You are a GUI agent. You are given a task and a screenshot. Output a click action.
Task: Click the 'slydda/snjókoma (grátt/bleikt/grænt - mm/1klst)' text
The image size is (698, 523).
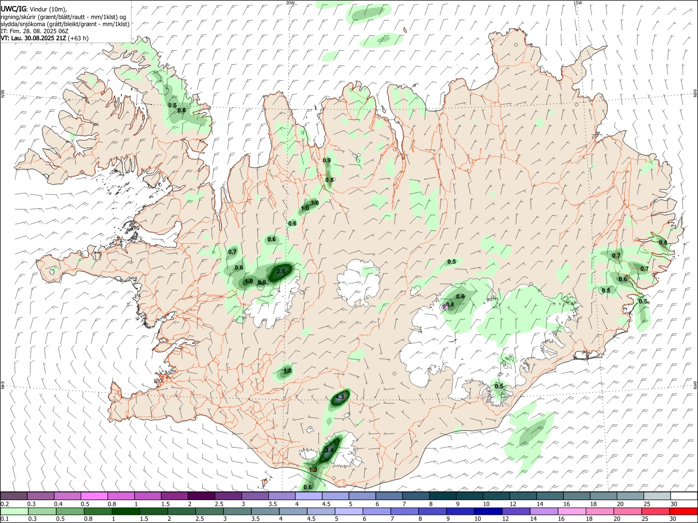coord(65,24)
